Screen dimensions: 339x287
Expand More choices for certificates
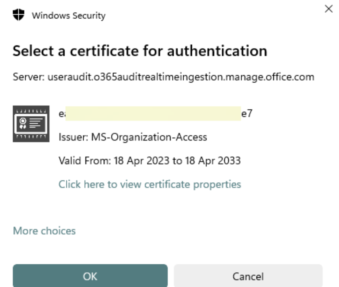(44, 231)
